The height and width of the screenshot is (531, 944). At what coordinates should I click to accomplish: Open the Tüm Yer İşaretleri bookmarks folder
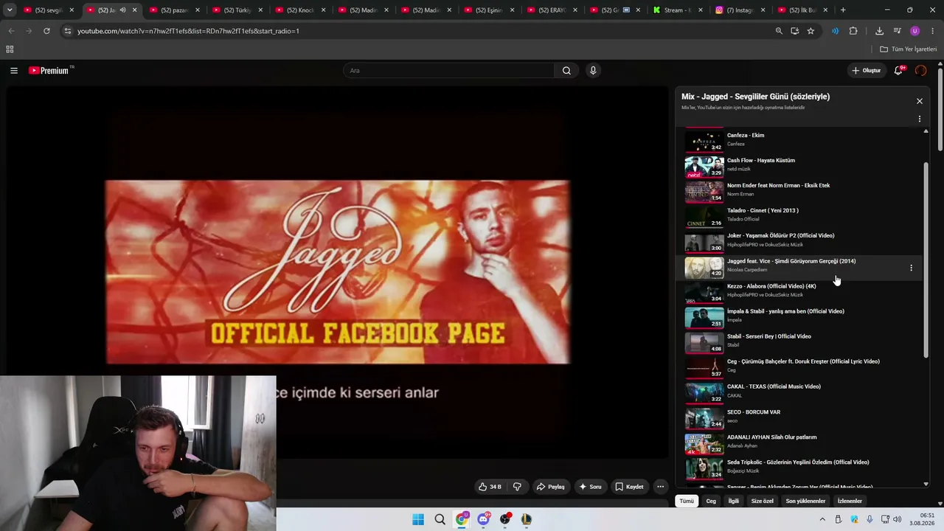909,49
